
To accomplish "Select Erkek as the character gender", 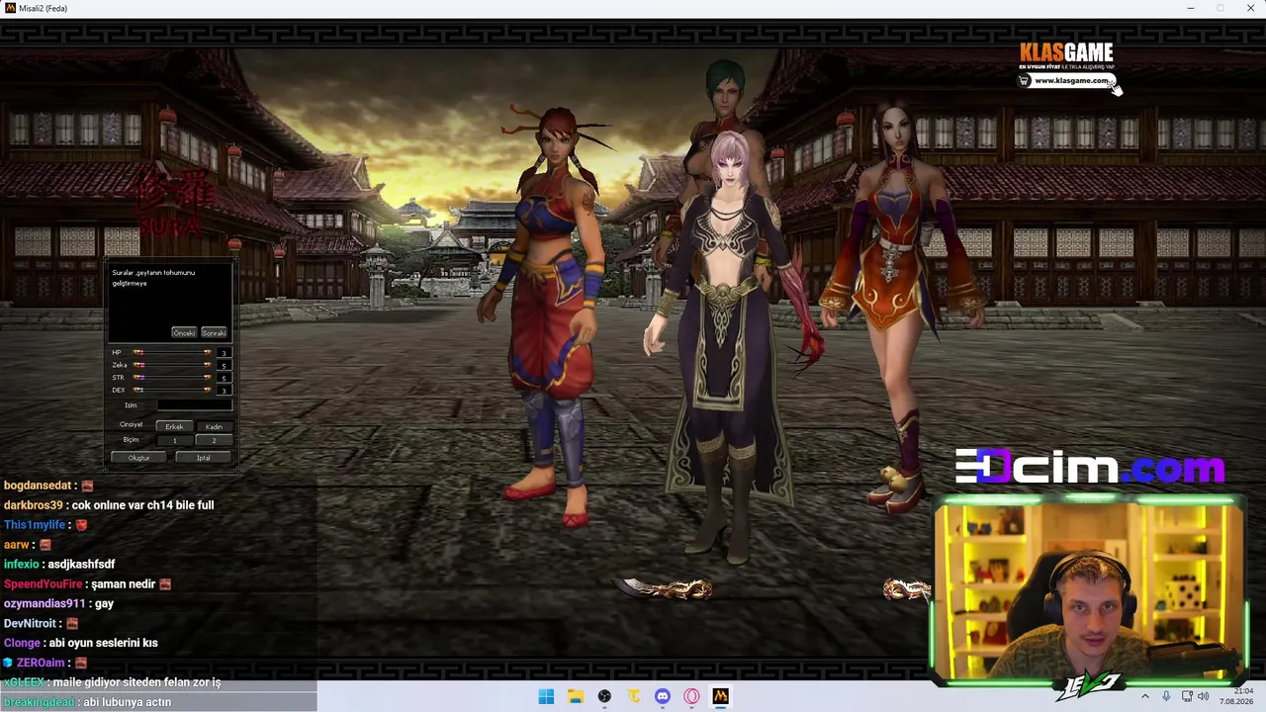I will (x=174, y=426).
